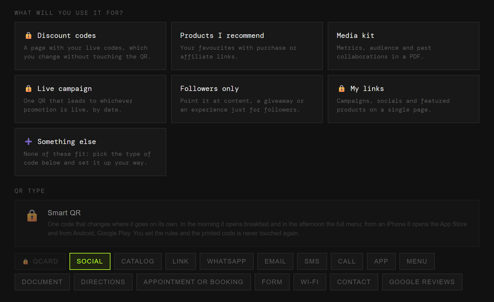494x302 pixels.
Task: Choose the LINK QR type
Action: (x=181, y=261)
